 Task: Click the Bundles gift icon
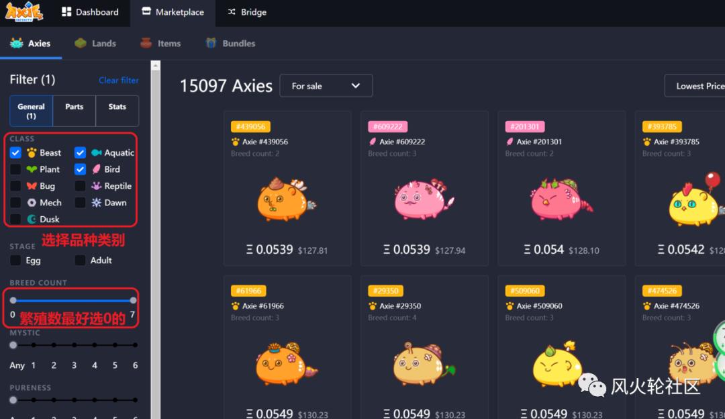[x=211, y=43]
